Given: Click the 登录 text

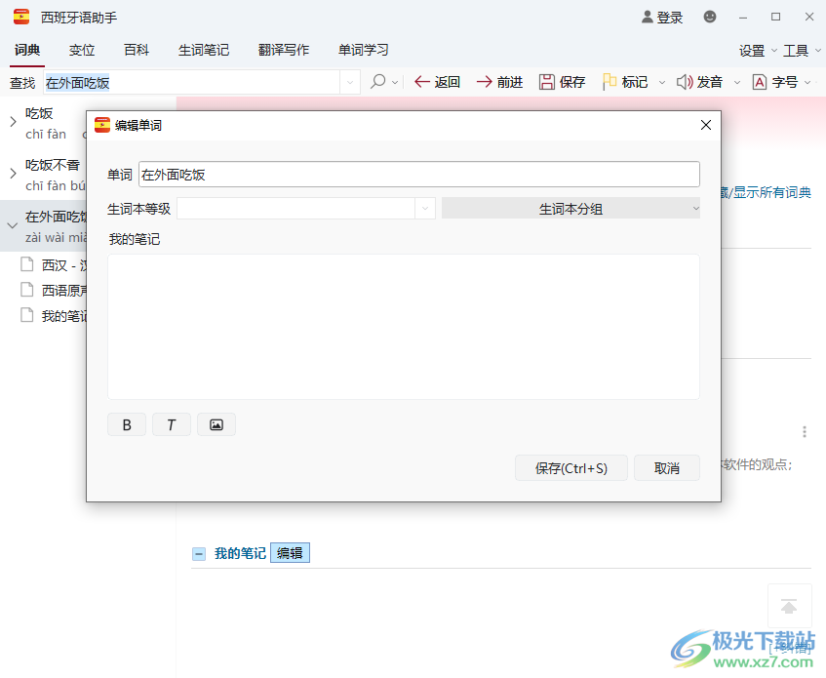Looking at the screenshot, I should click(670, 18).
